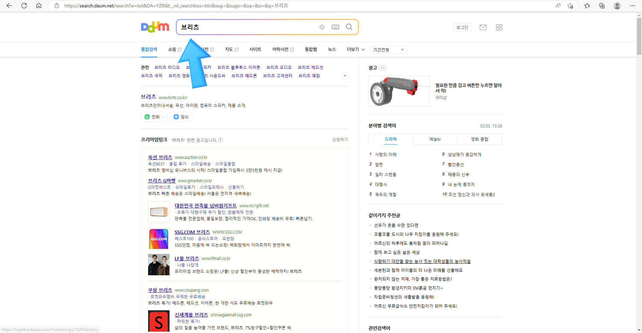This screenshot has width=642, height=333.
Task: Open browser collections icon
Action: [602, 6]
